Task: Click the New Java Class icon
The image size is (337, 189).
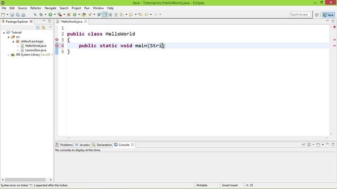Action: (75, 15)
